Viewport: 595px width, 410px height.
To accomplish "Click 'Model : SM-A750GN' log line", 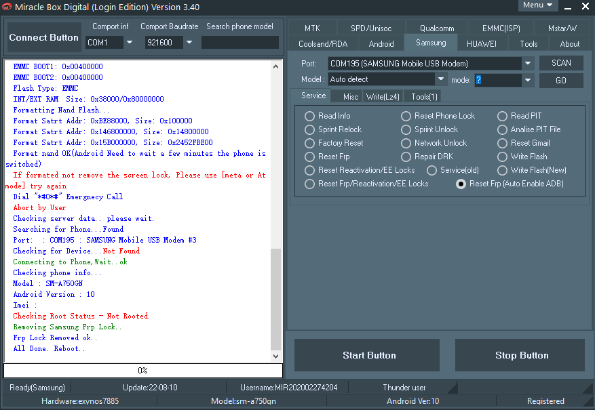I will pyautogui.click(x=47, y=283).
